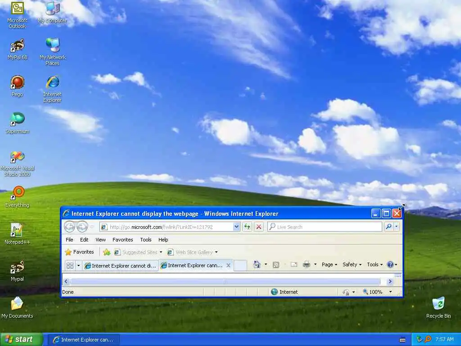Click the horizontal scrollbar thumb

pos(225,282)
